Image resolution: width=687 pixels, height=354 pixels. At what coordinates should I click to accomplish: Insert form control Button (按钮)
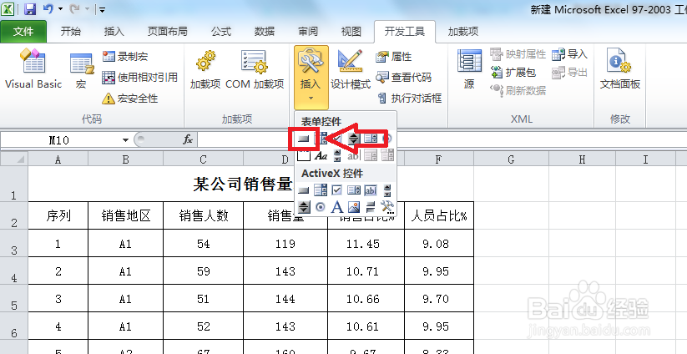click(x=304, y=139)
